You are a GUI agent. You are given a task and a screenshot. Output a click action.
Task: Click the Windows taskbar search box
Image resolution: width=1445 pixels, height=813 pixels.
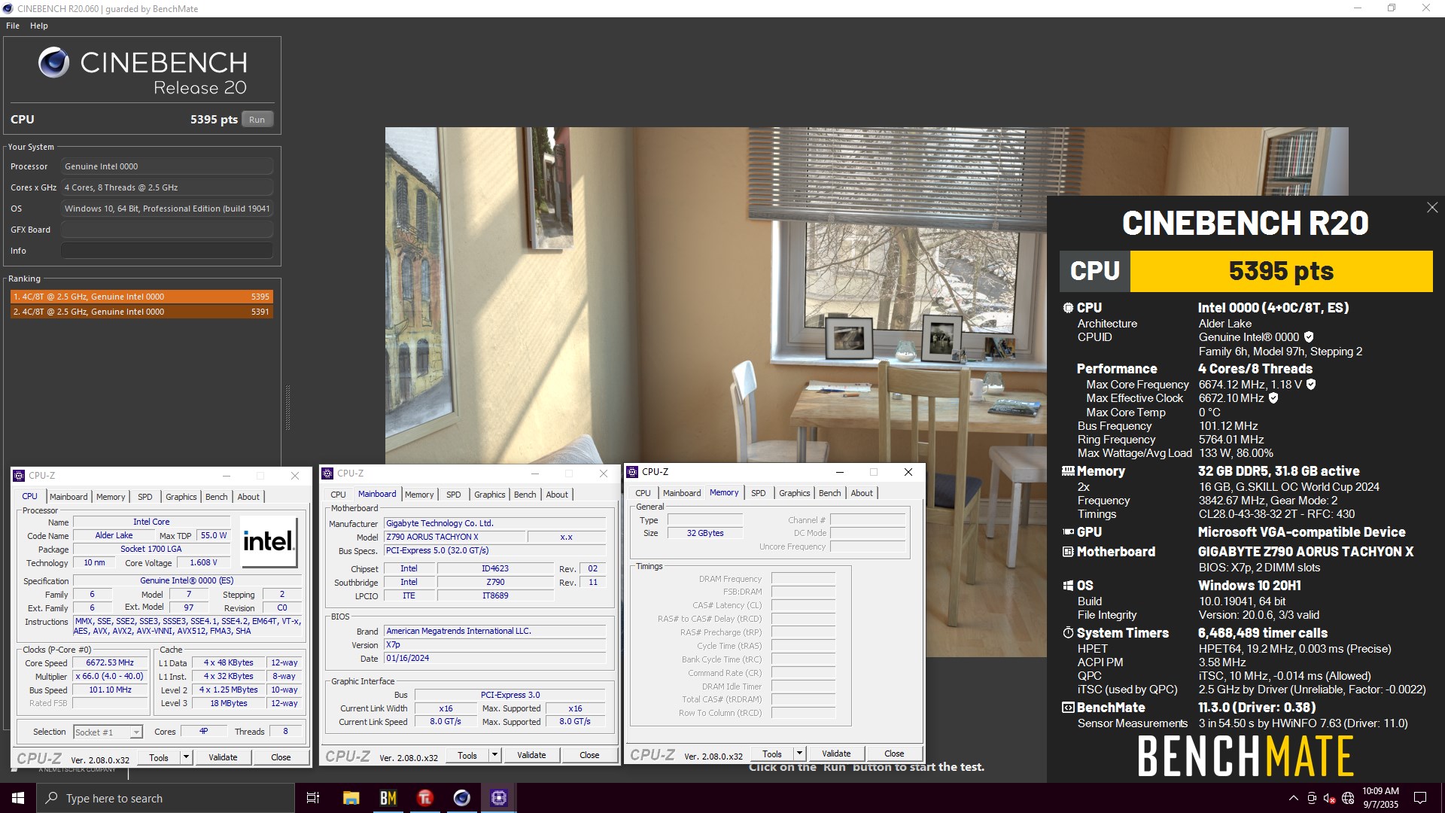(x=166, y=798)
